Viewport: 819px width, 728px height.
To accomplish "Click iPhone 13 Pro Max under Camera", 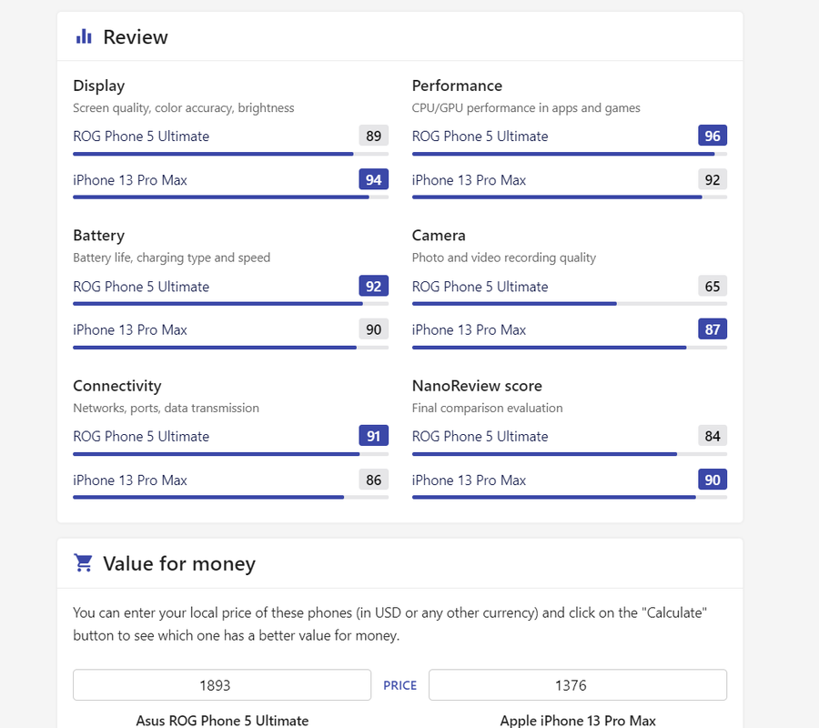I will 469,330.
